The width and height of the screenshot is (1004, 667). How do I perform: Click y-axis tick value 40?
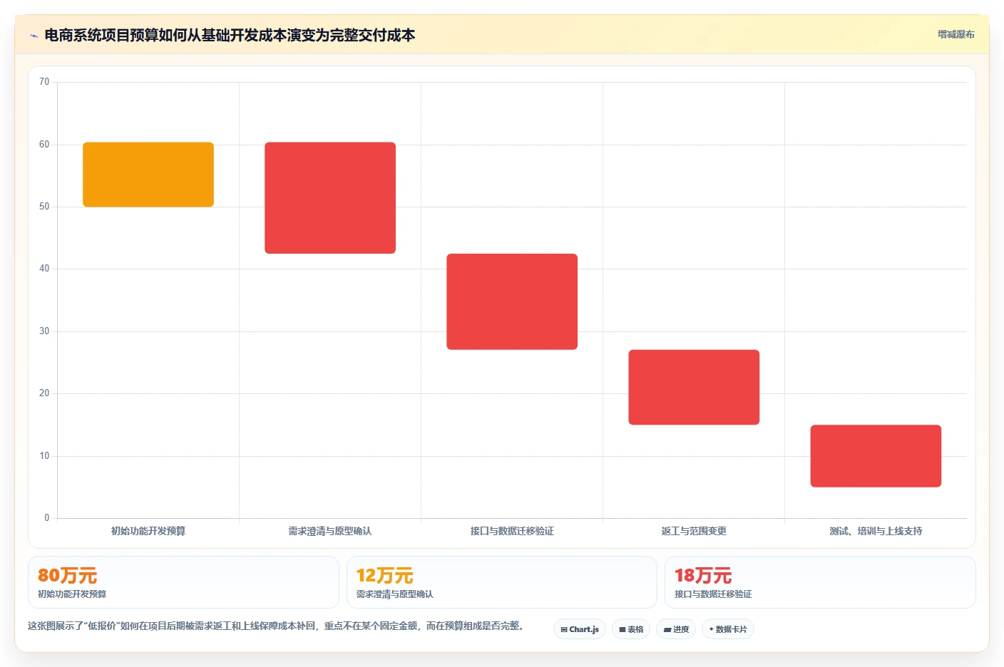pyautogui.click(x=44, y=269)
